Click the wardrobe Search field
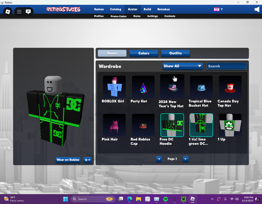This screenshot has height=204, width=262. (x=226, y=66)
